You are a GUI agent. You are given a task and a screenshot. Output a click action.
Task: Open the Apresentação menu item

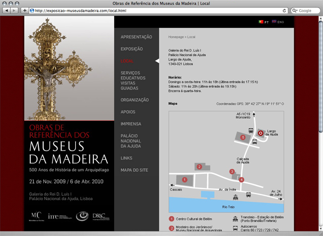(136, 37)
